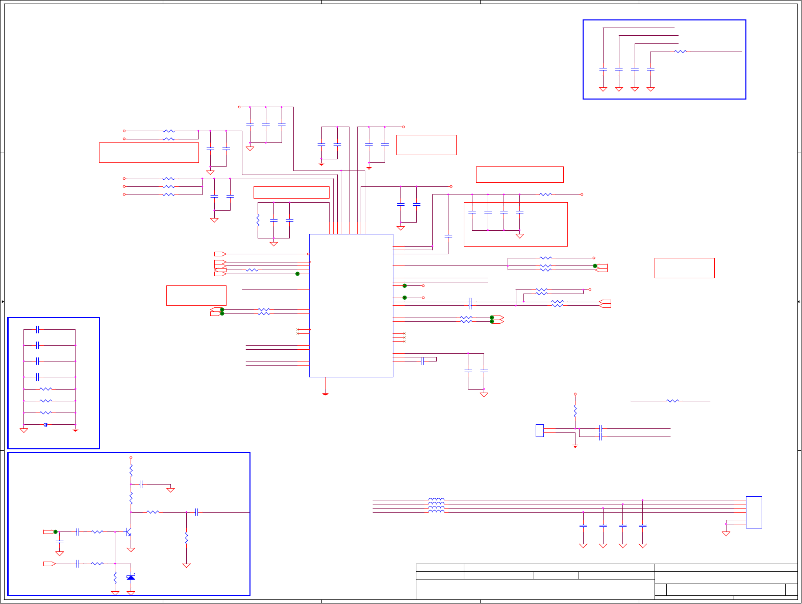
Task: Click the green test point beside the transistor input port
Action: [x=56, y=532]
